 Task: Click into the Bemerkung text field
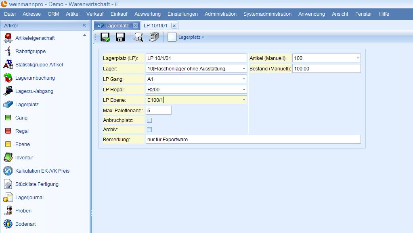(x=253, y=140)
